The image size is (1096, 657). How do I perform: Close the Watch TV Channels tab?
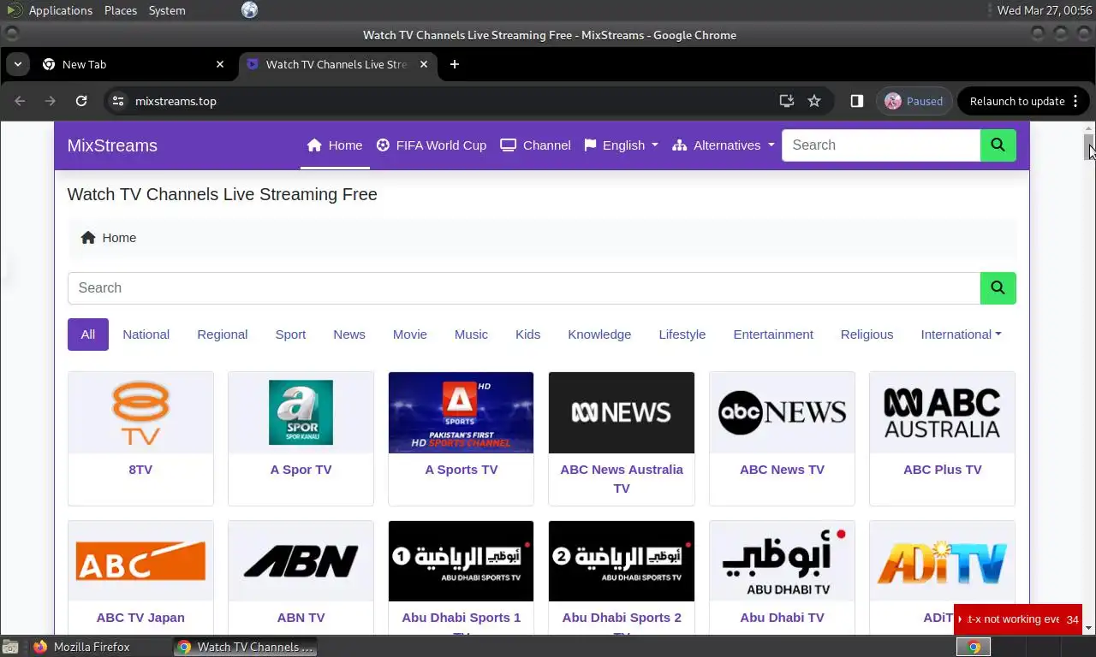(424, 64)
